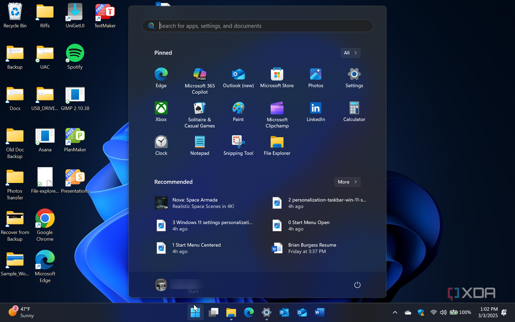
Task: Open Paint from pinned apps
Action: click(x=238, y=111)
